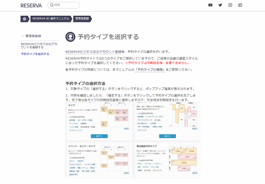Click step 1 text about 「選択する」ボタン
Image resolution: width=265 pixels, height=184 pixels.
pyautogui.click(x=130, y=89)
